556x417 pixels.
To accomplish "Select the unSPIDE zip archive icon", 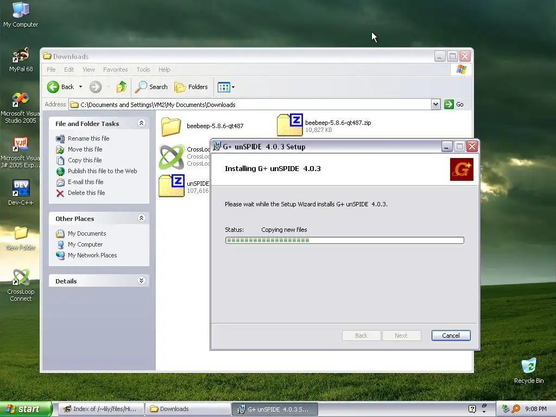I will pos(172,186).
